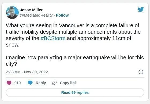150x104 pixels.
Task: Open the tweet info circle icon
Action: coord(141,72)
